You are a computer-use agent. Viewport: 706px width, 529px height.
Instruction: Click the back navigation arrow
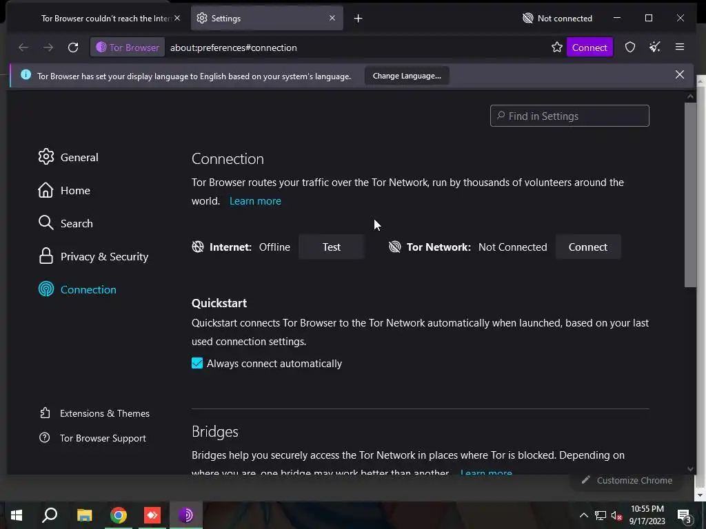tap(23, 48)
